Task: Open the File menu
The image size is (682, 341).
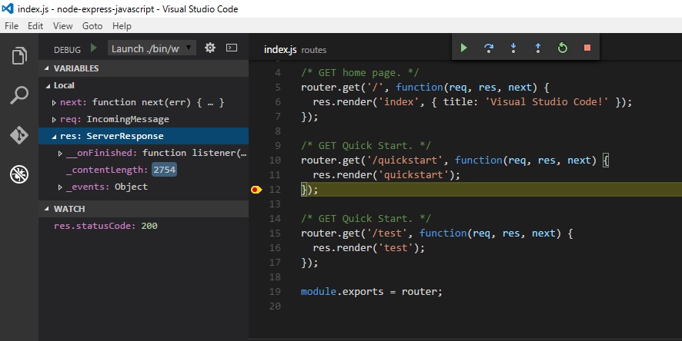Action: pos(12,25)
